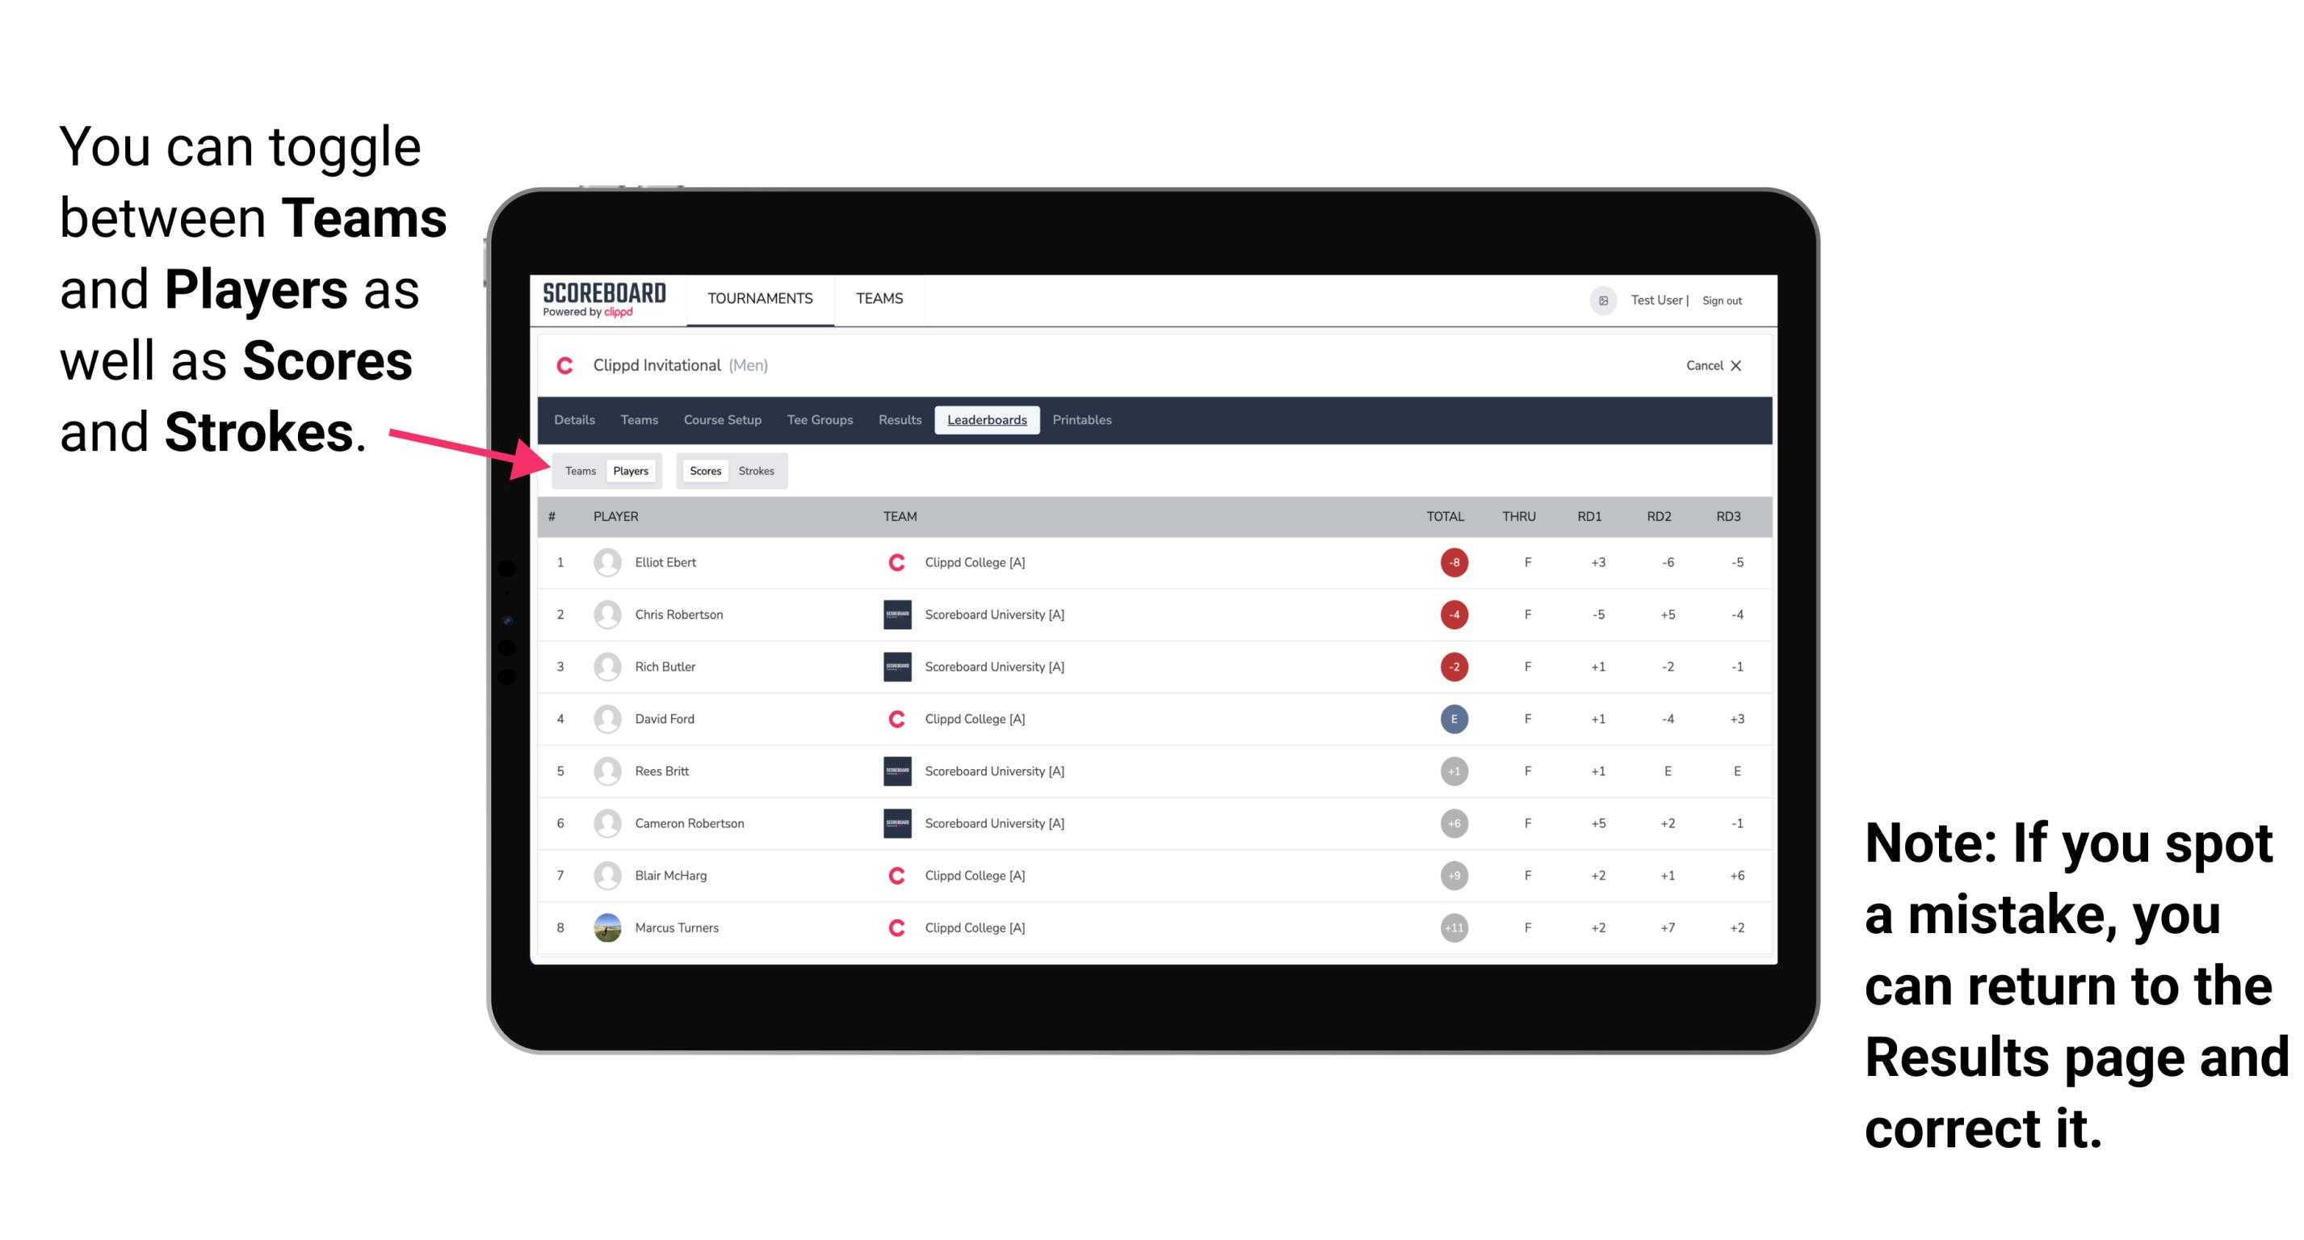The height and width of the screenshot is (1240, 2304).
Task: Toggle to Teams view from Players
Action: point(577,470)
